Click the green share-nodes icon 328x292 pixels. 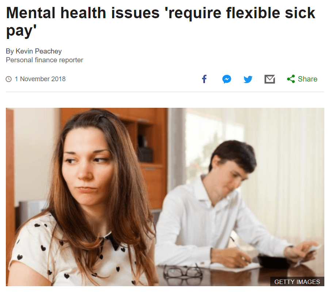[291, 79]
